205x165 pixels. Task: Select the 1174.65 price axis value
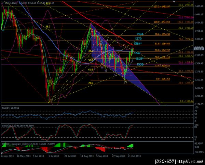pyautogui.click(x=199, y=104)
